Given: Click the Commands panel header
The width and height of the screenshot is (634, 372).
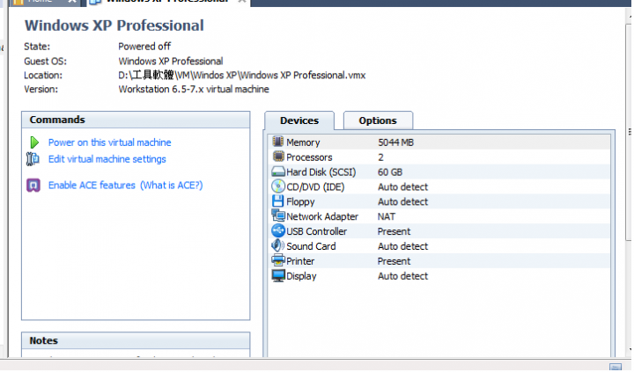Looking at the screenshot, I should click(136, 120).
